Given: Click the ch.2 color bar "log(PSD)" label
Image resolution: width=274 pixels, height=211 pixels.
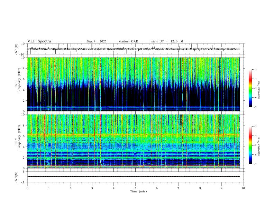Looking at the screenshot, I should point(259,147).
